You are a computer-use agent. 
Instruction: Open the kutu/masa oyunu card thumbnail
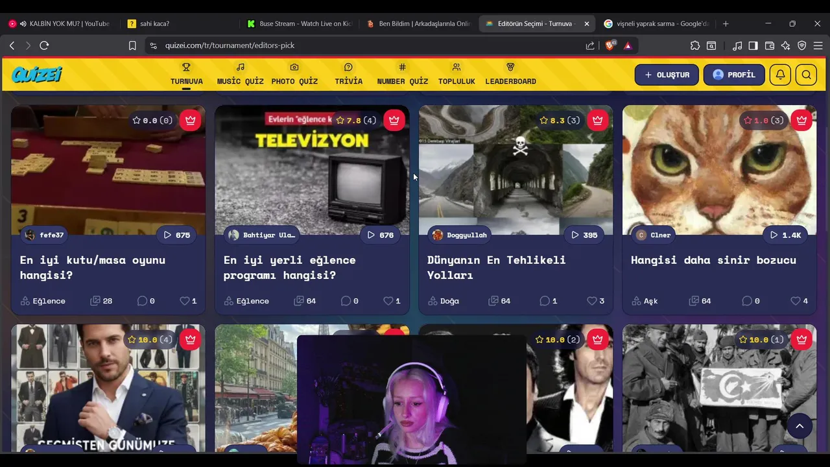pyautogui.click(x=108, y=170)
